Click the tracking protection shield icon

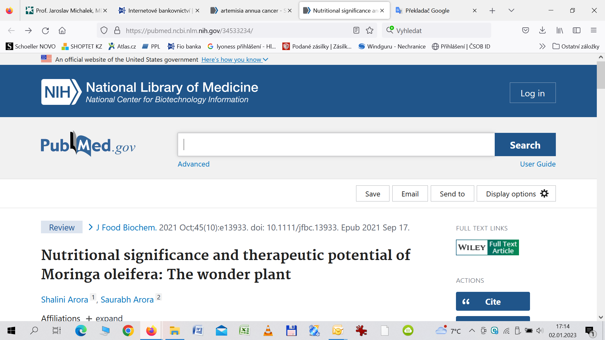click(x=104, y=31)
